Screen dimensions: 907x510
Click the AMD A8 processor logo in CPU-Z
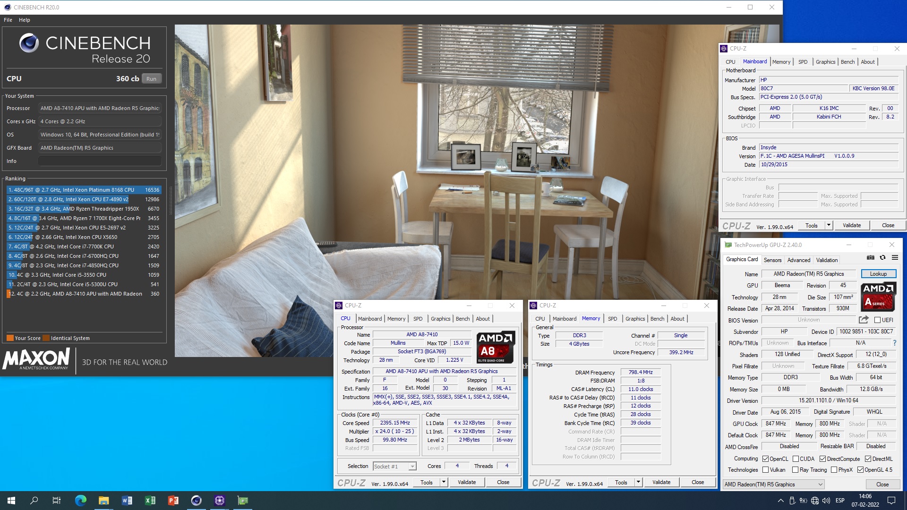pyautogui.click(x=496, y=347)
